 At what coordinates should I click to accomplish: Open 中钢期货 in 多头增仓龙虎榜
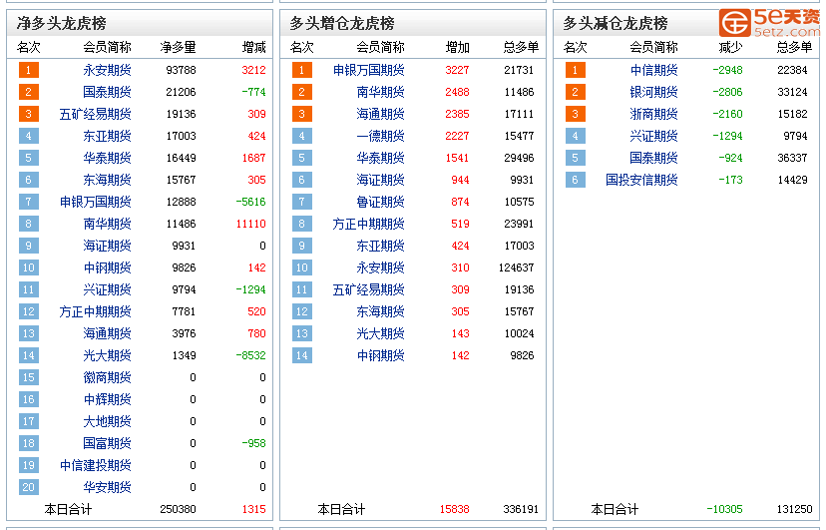380,355
